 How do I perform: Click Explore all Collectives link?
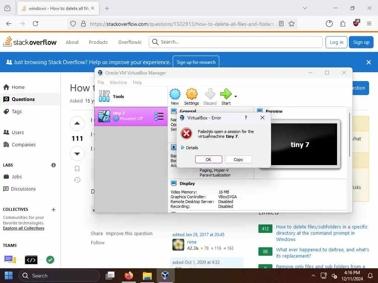pos(24,228)
